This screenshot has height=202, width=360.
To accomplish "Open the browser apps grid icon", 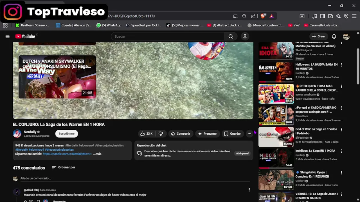I will coord(5,25).
